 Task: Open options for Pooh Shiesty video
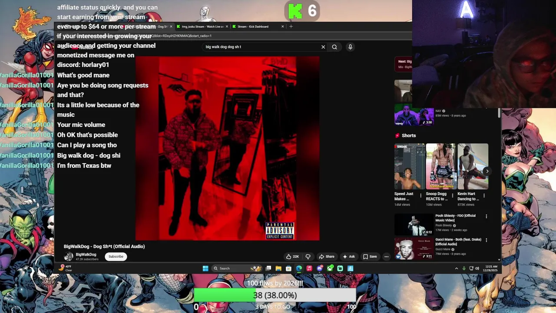[x=486, y=216]
